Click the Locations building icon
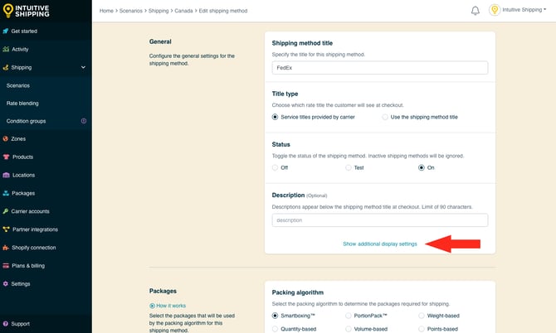This screenshot has width=556, height=333. [6, 175]
